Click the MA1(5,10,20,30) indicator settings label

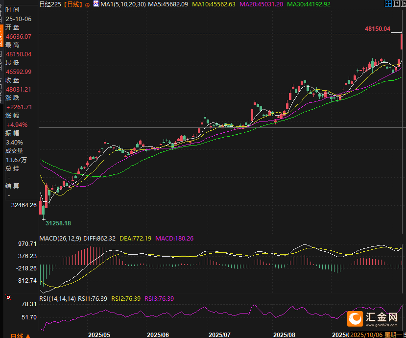[x=122, y=4]
